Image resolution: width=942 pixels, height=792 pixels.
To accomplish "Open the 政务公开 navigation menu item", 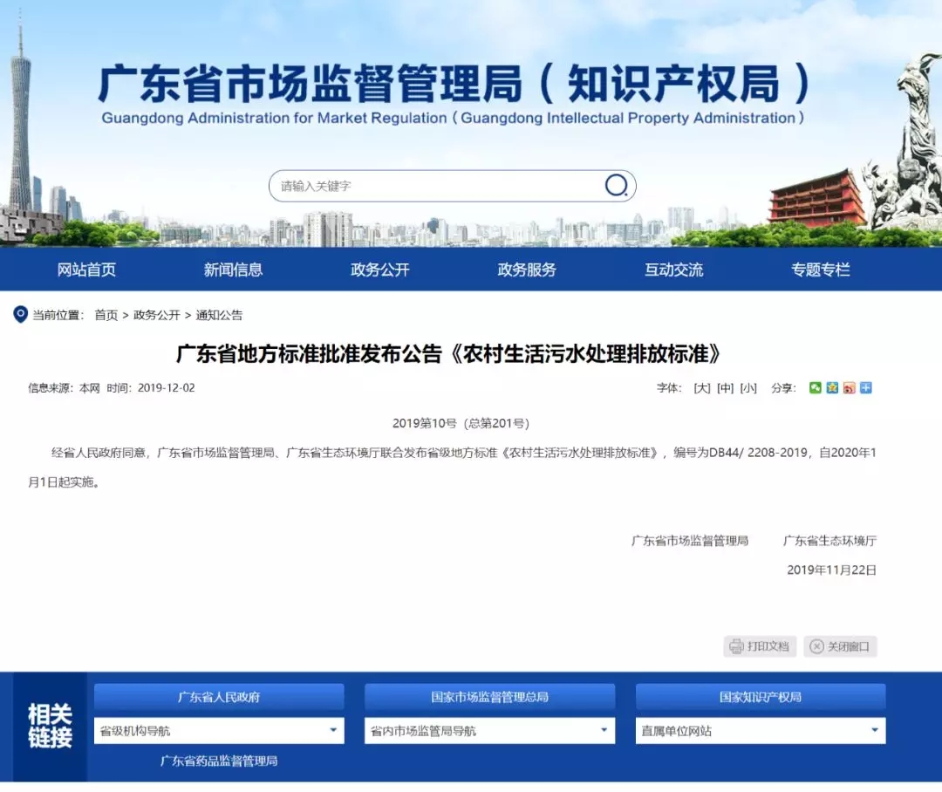I will pos(379,270).
